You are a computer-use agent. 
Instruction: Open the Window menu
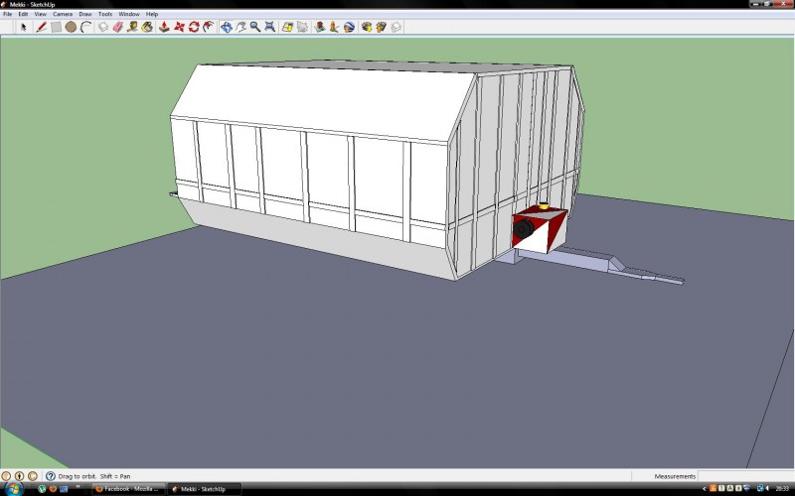pyautogui.click(x=129, y=14)
